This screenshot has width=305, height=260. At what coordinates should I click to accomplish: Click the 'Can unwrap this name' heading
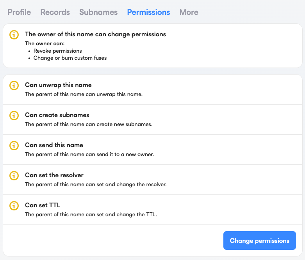point(58,85)
